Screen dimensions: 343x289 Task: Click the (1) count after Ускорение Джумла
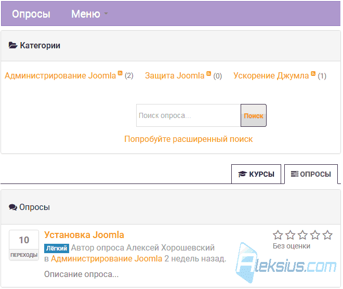tap(322, 76)
